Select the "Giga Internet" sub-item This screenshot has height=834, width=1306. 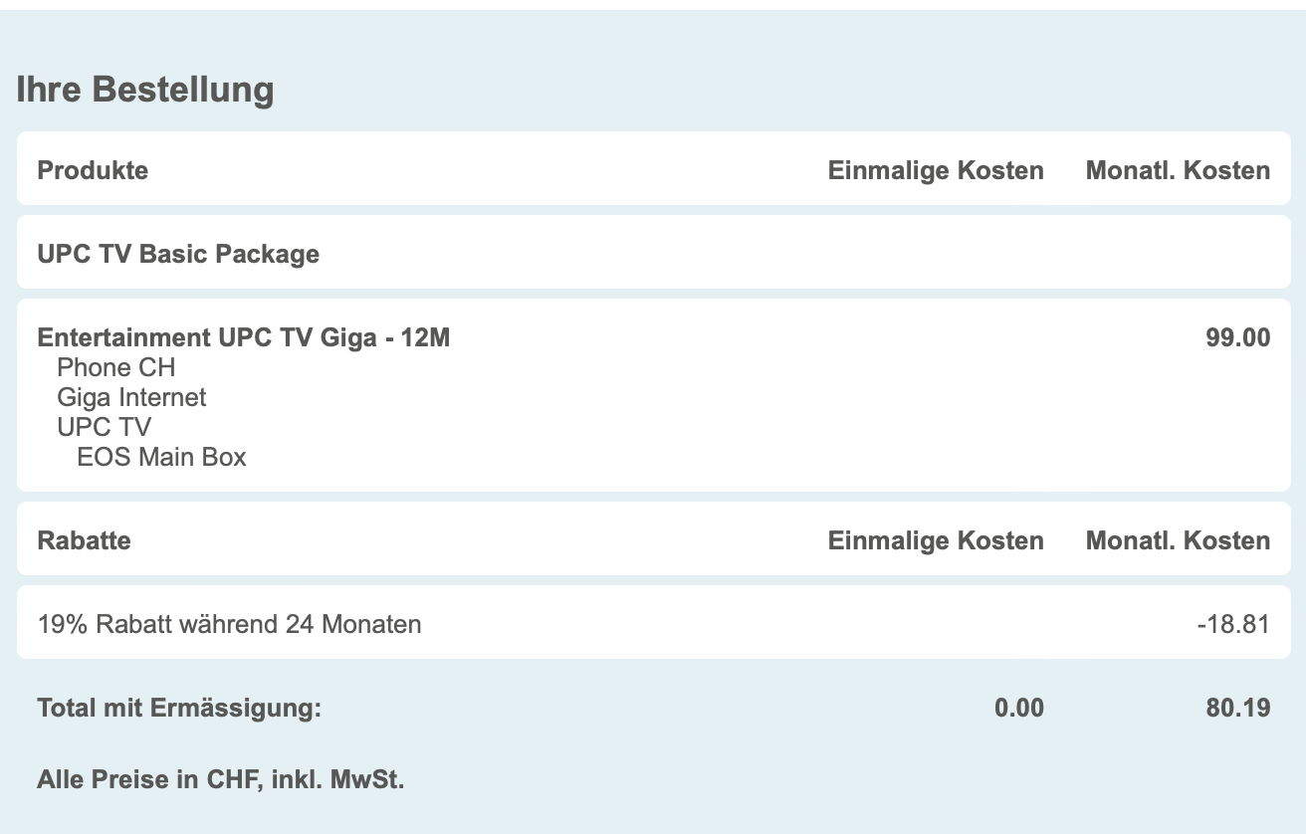click(131, 398)
